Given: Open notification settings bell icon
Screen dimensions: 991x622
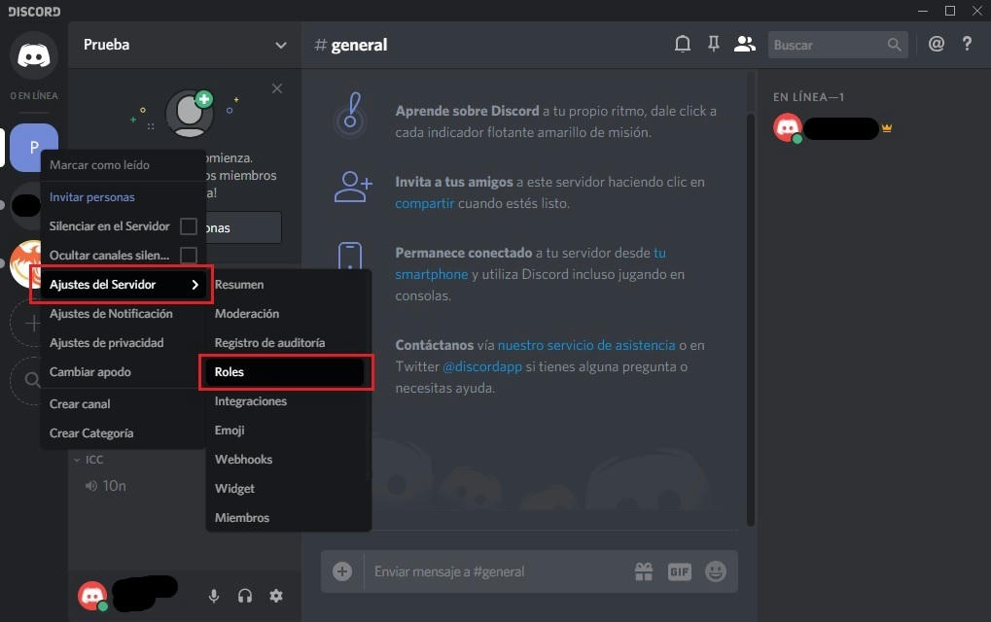Looking at the screenshot, I should pyautogui.click(x=682, y=44).
